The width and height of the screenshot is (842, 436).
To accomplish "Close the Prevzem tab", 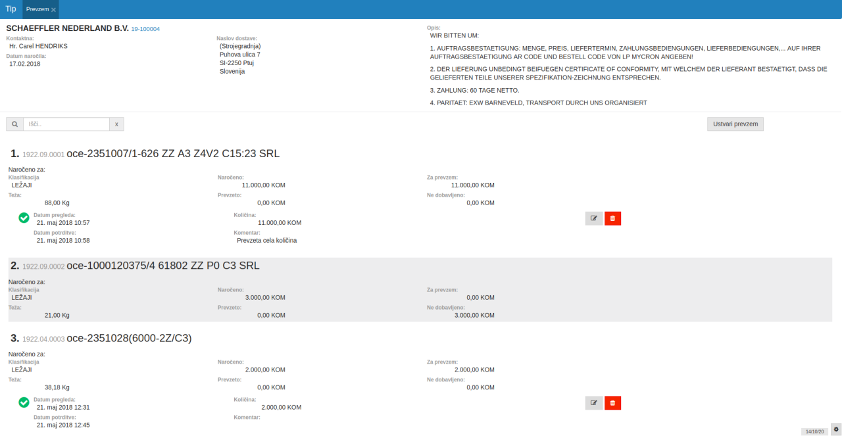I will (53, 10).
